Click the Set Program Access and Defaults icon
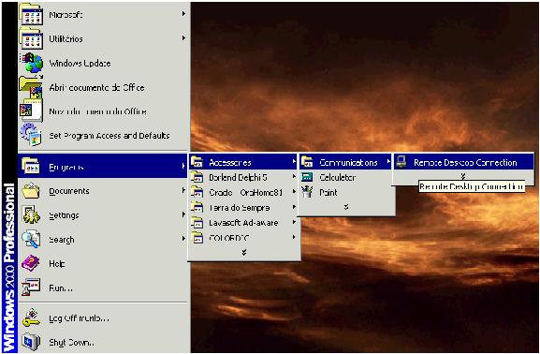The image size is (540, 354). point(31,135)
